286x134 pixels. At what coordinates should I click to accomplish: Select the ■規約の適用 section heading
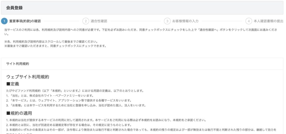click(x=19, y=113)
